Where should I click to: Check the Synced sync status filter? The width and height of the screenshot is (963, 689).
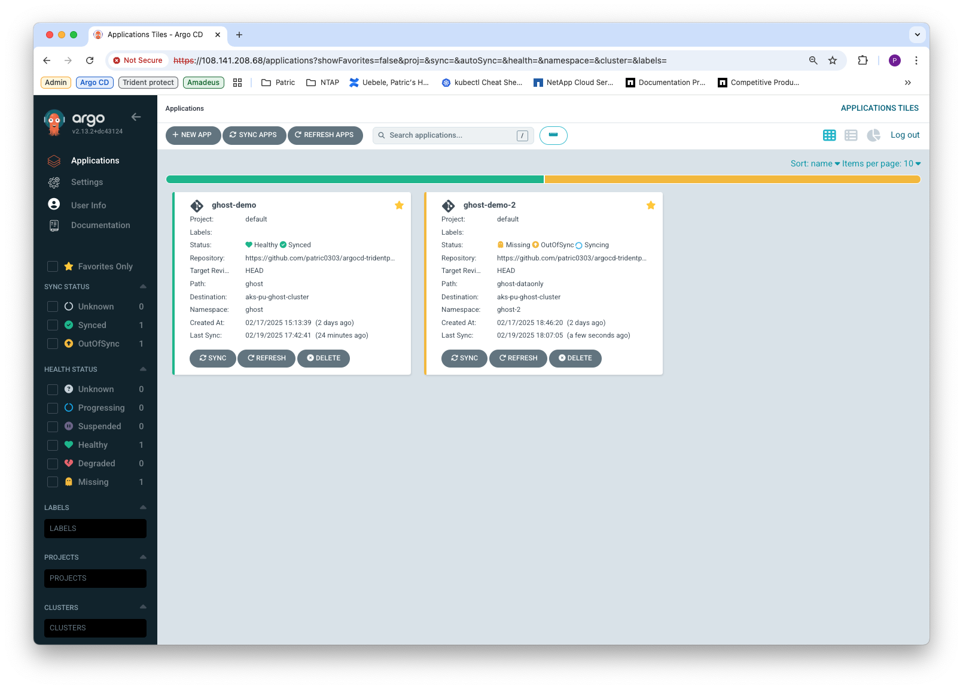pos(53,325)
